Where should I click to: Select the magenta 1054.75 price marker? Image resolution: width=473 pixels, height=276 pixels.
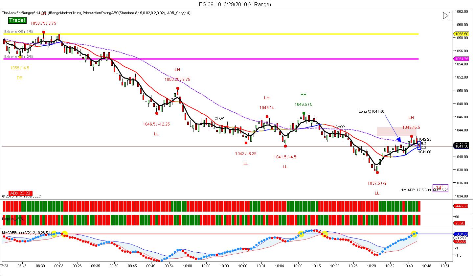tap(462, 59)
